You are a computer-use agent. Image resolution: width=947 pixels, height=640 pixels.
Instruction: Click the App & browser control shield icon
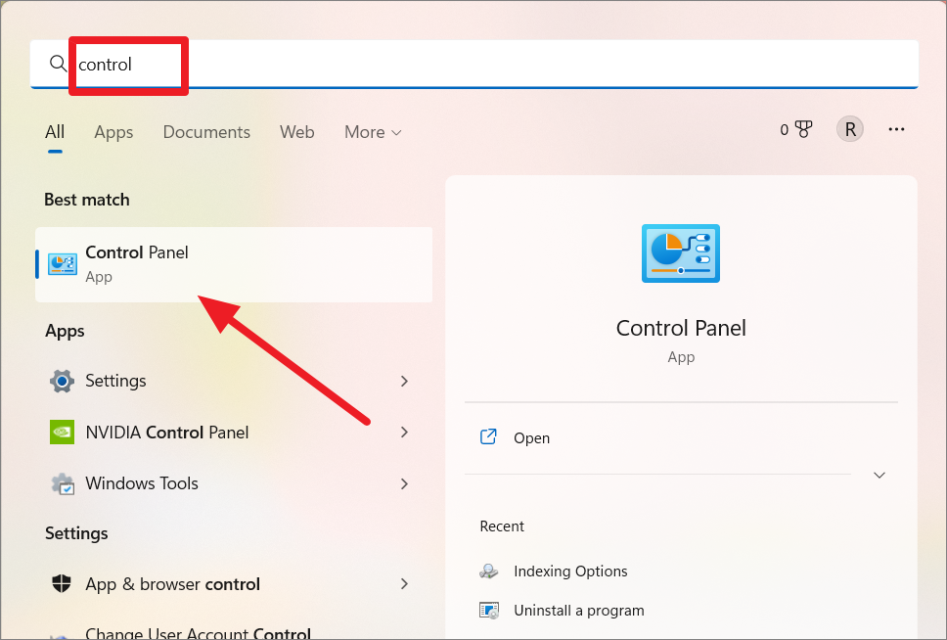(62, 584)
